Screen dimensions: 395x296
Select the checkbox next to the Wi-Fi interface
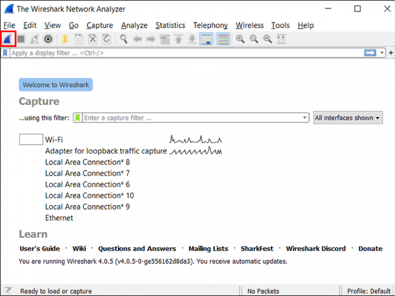(x=31, y=139)
